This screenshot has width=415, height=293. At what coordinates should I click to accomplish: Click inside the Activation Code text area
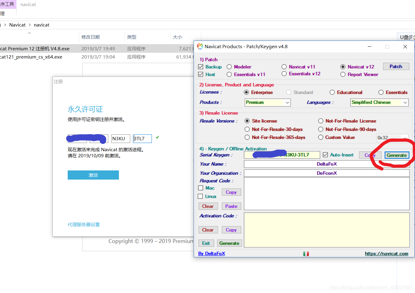(x=327, y=230)
